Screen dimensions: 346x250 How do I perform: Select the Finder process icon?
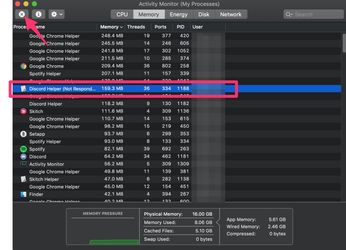coord(23,194)
